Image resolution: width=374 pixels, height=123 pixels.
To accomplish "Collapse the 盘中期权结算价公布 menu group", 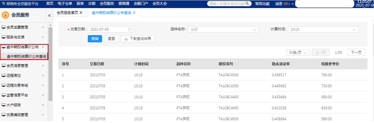I will click(43, 47).
